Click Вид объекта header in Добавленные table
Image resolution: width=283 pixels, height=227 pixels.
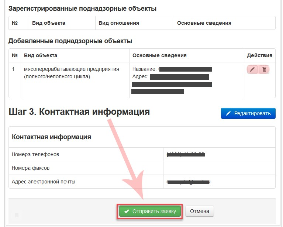[41, 55]
